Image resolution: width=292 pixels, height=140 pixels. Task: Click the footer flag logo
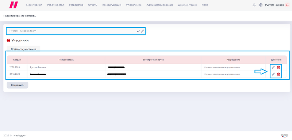285,135
